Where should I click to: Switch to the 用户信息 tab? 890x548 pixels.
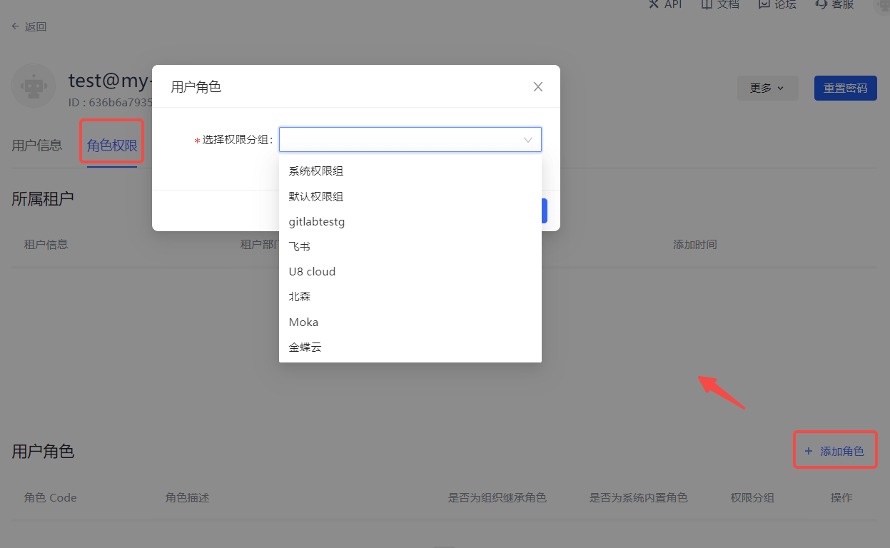(37, 146)
